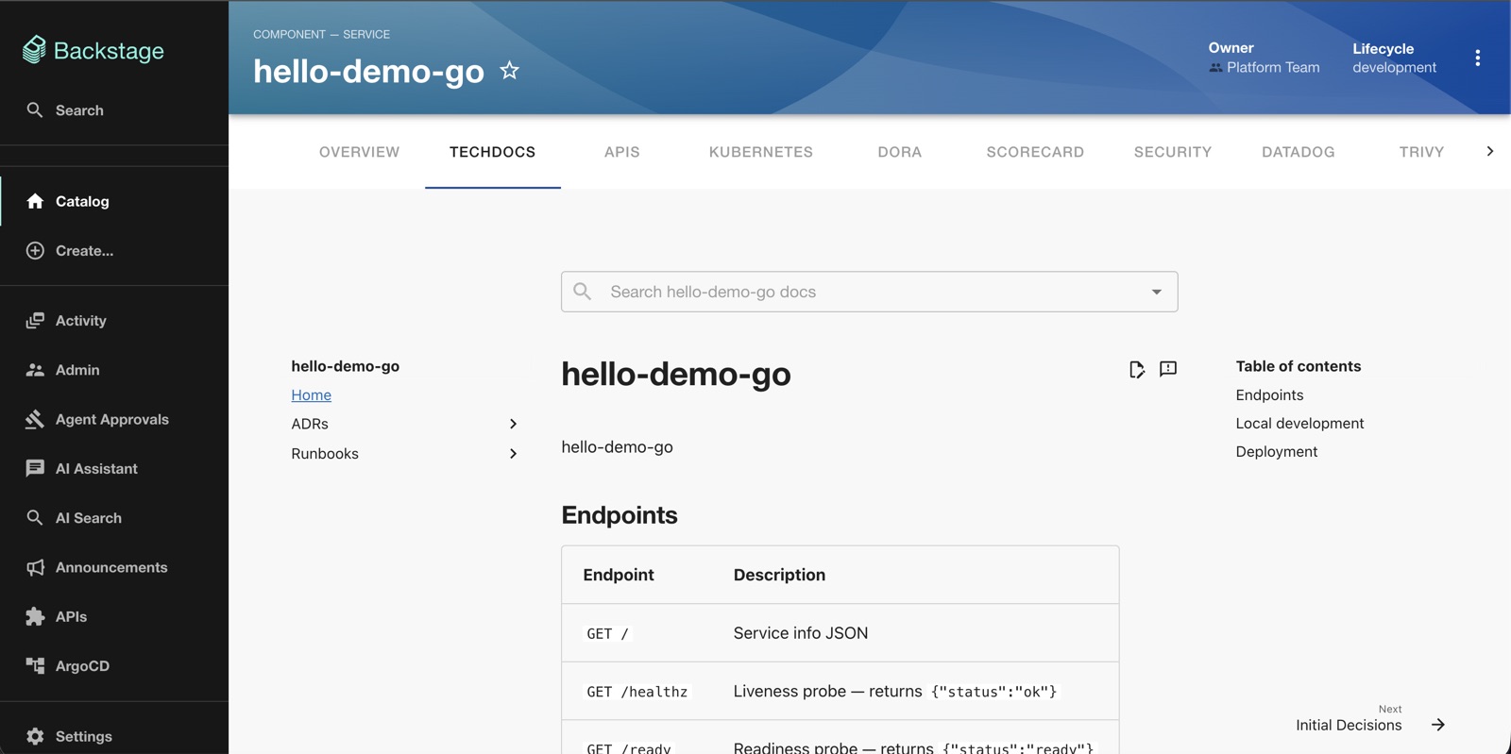Jump to Local development section
1511x754 pixels.
coord(1299,424)
